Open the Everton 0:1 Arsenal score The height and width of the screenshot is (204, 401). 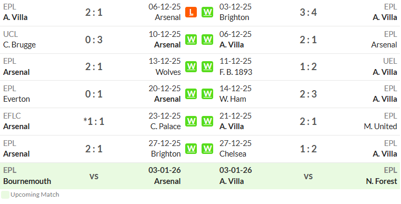click(x=94, y=94)
